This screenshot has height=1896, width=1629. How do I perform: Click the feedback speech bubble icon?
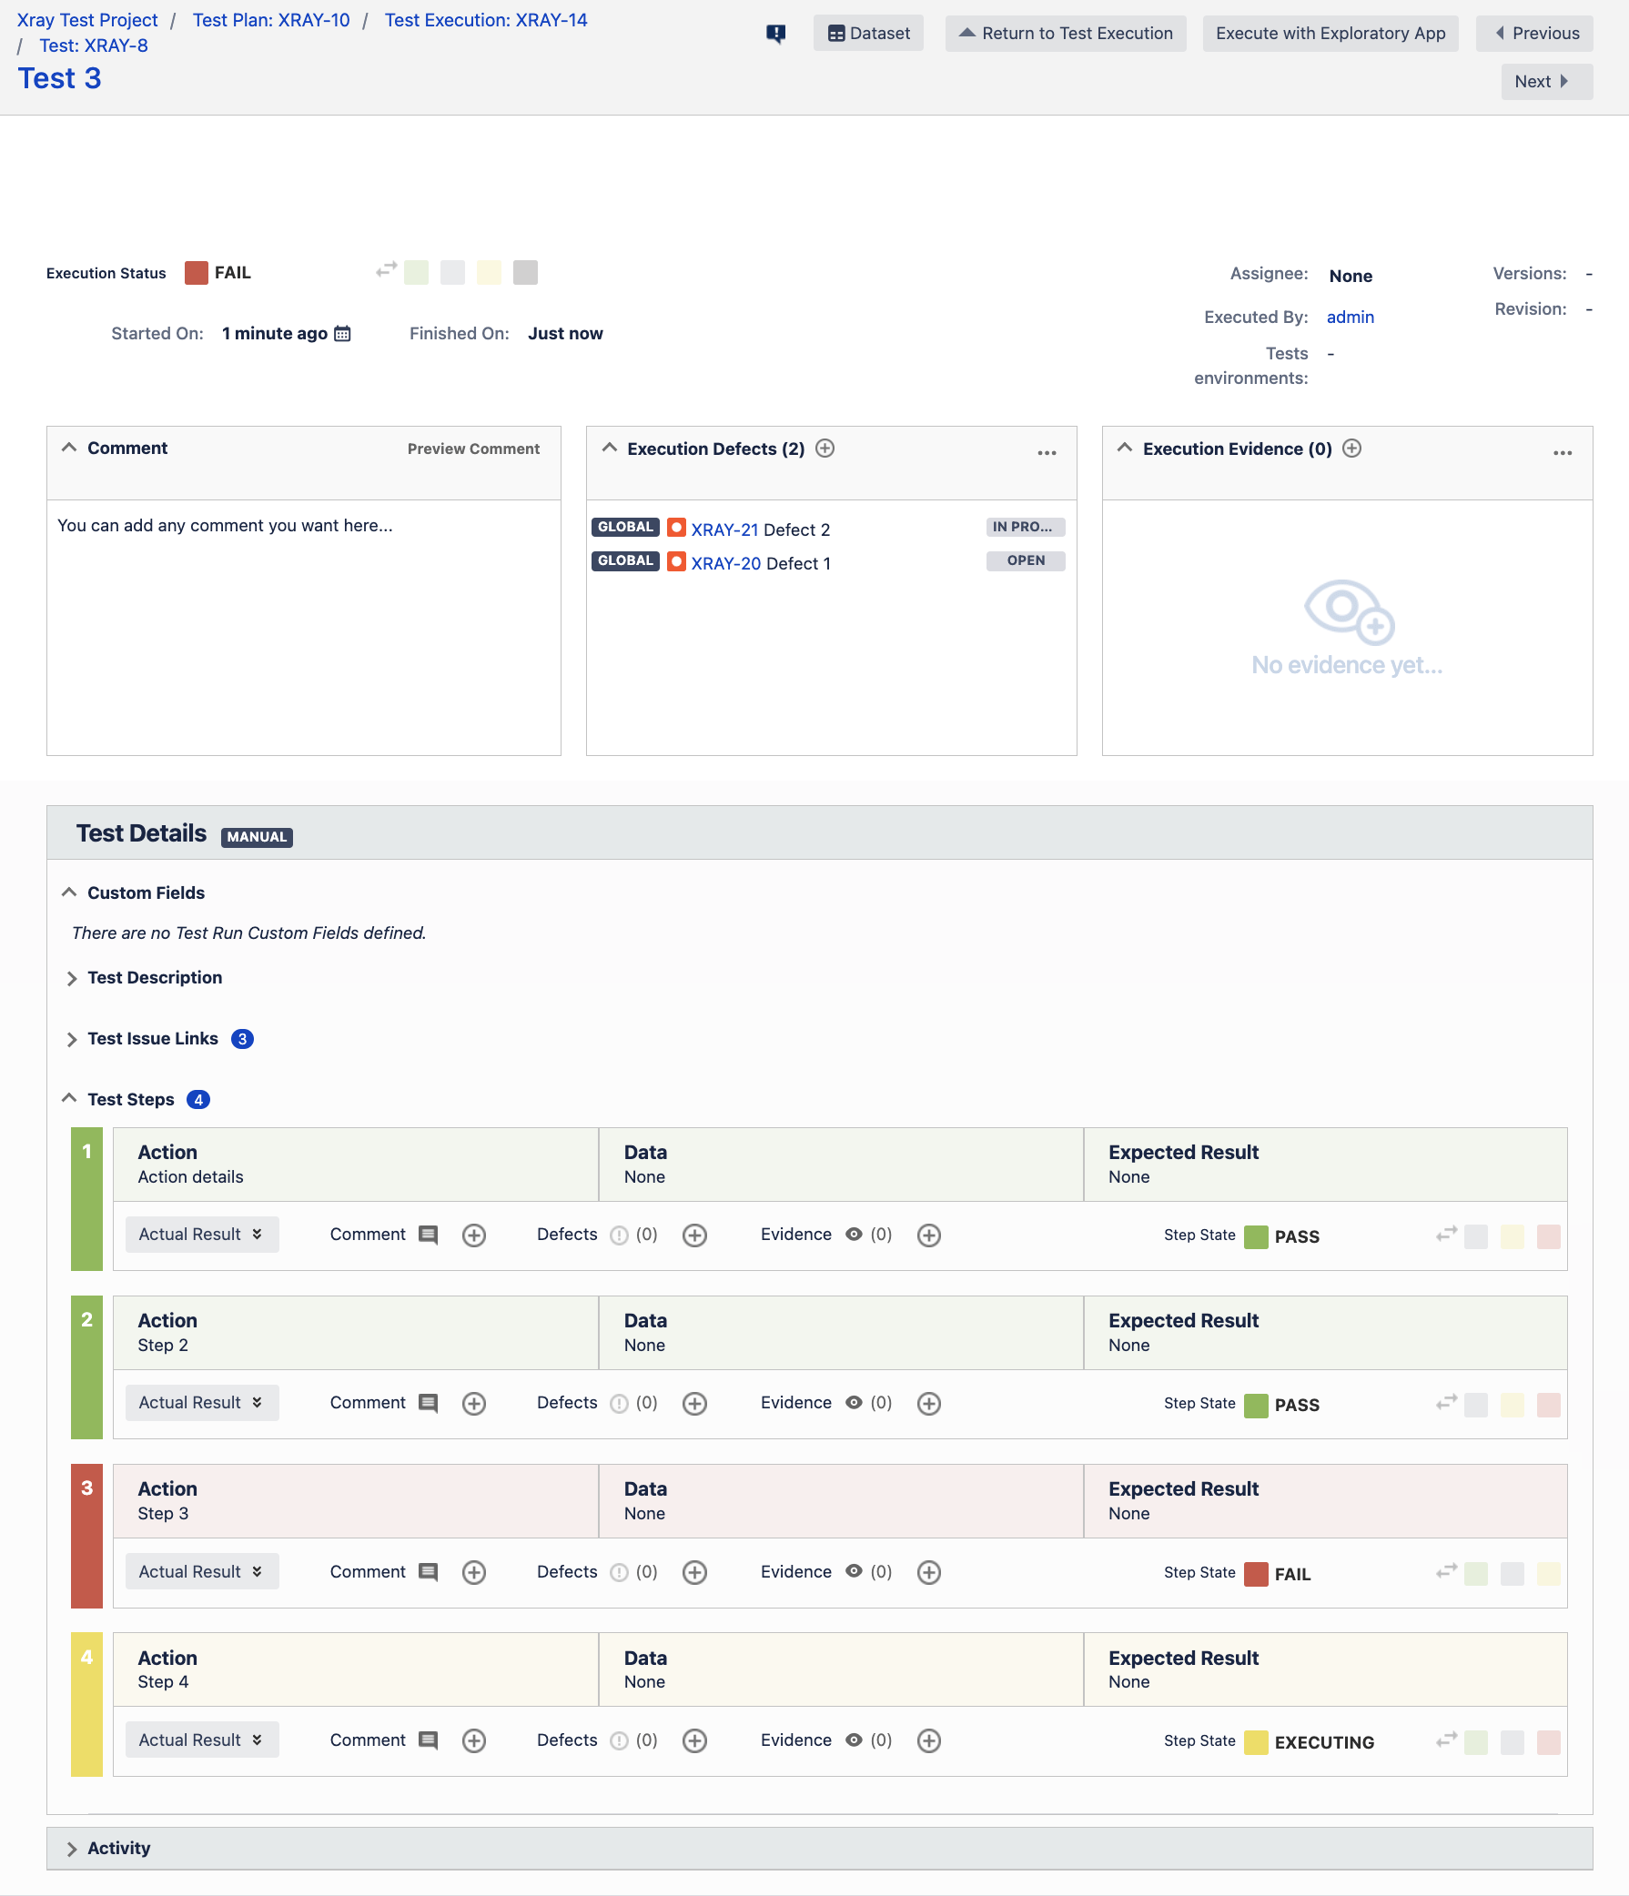pos(775,34)
